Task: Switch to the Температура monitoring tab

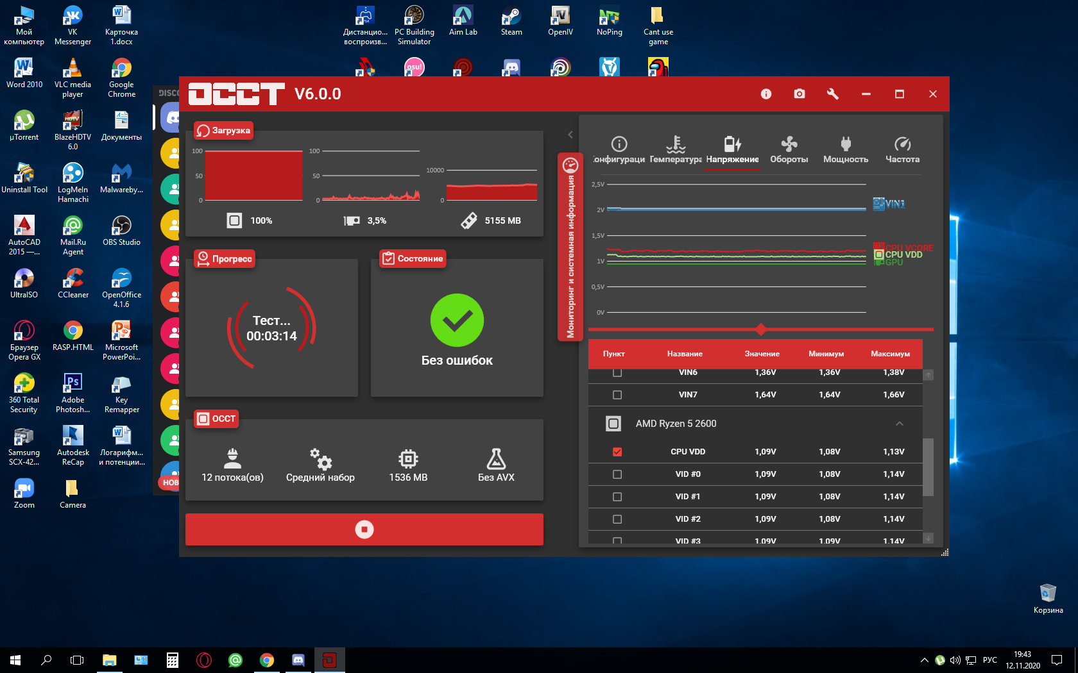Action: (x=676, y=150)
